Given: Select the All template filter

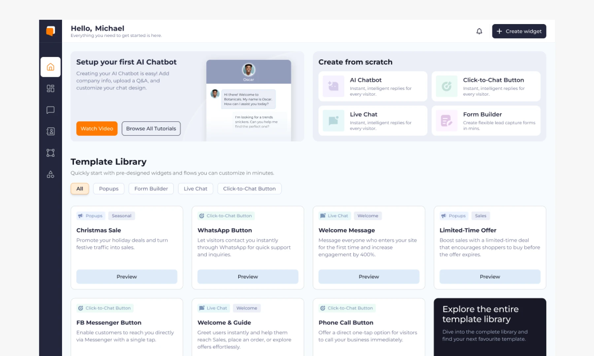Looking at the screenshot, I should point(80,189).
